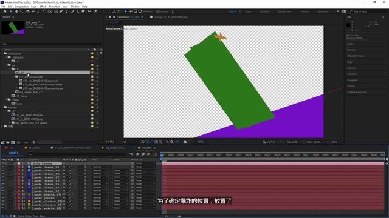Image resolution: width=389 pixels, height=218 pixels.
Task: Click the current time display 00001
Action: tap(13, 153)
